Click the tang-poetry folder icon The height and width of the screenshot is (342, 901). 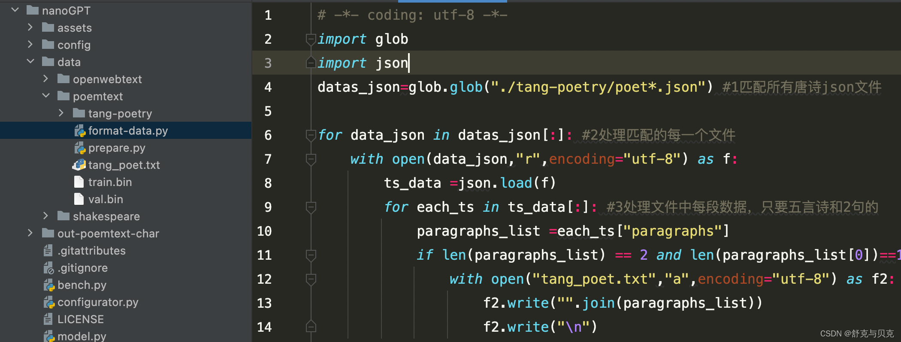point(79,113)
